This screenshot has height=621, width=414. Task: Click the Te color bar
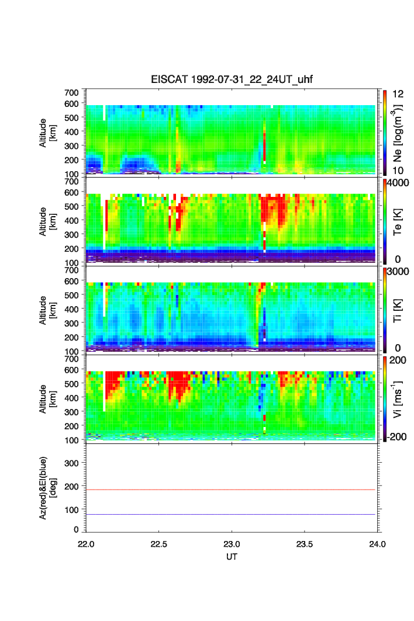(385, 221)
